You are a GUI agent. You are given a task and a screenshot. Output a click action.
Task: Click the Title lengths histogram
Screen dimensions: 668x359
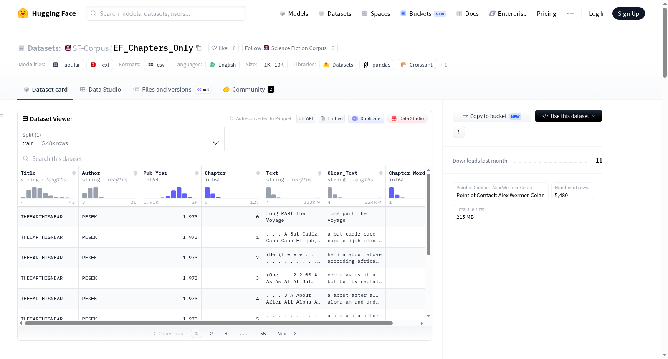click(x=48, y=192)
